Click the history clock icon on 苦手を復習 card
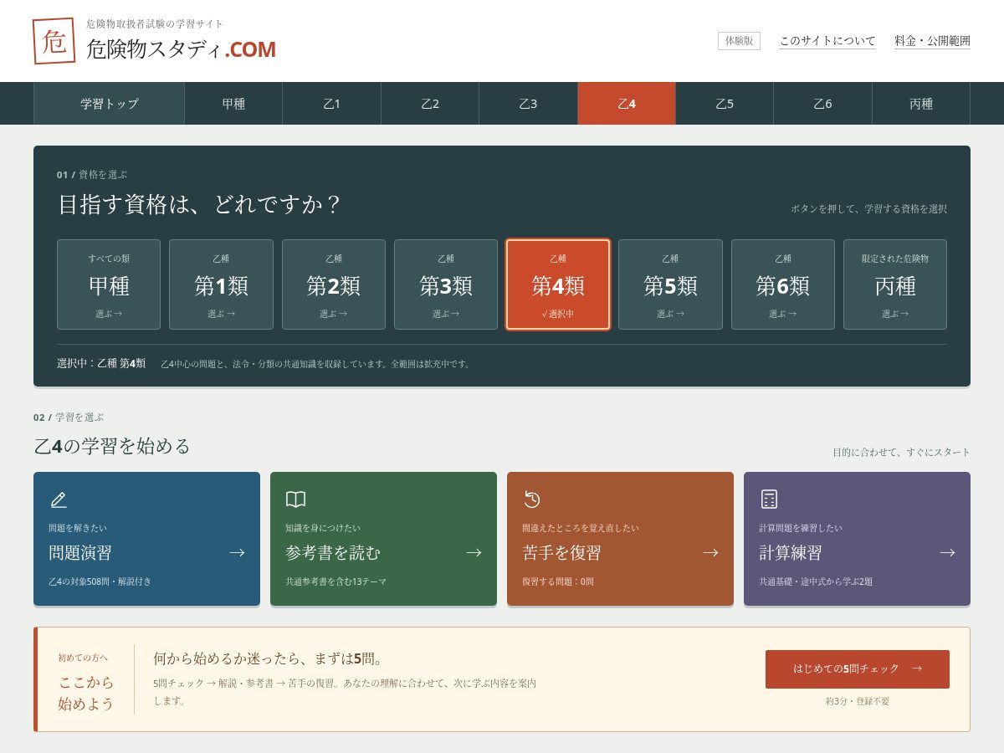Viewport: 1004px width, 753px height. [532, 499]
